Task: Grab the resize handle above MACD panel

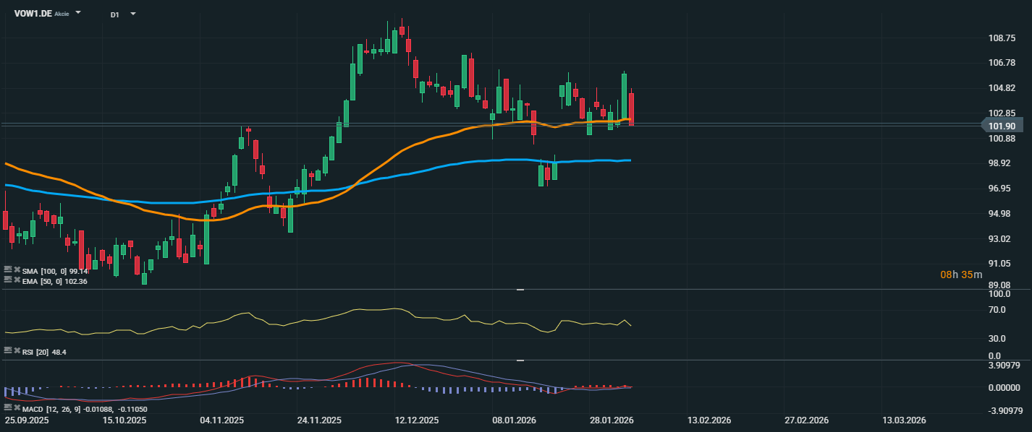Action: click(520, 360)
